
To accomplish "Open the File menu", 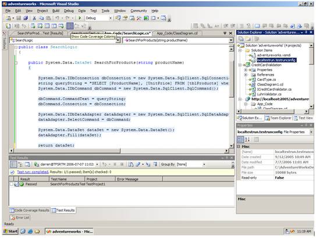I will [x=8, y=10].
